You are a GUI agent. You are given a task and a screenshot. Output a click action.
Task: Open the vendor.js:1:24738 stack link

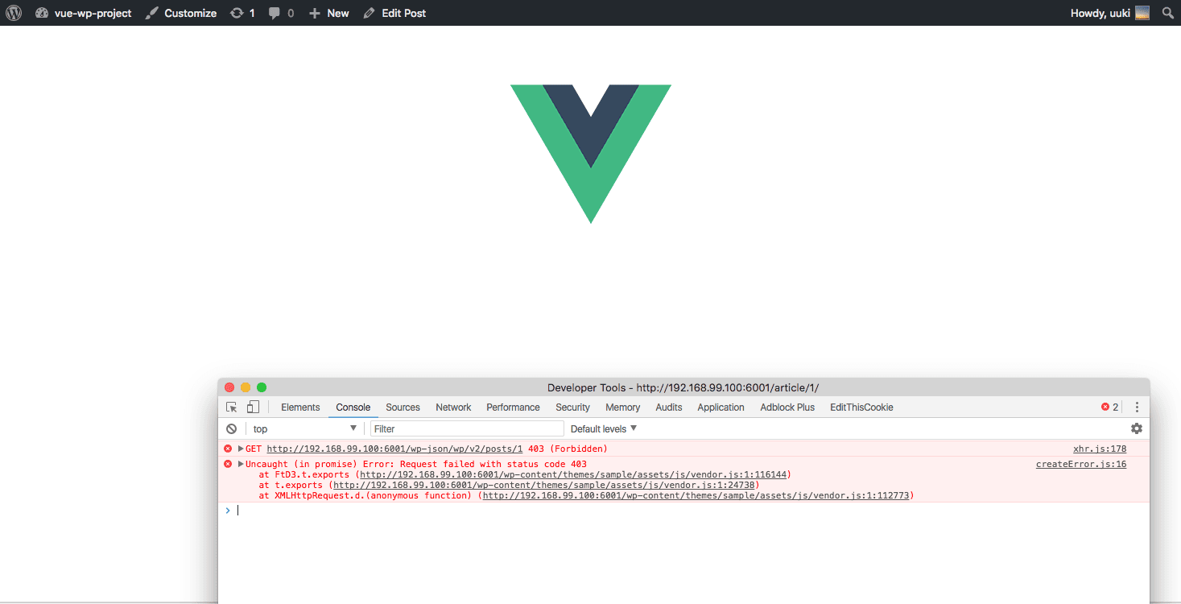(543, 486)
